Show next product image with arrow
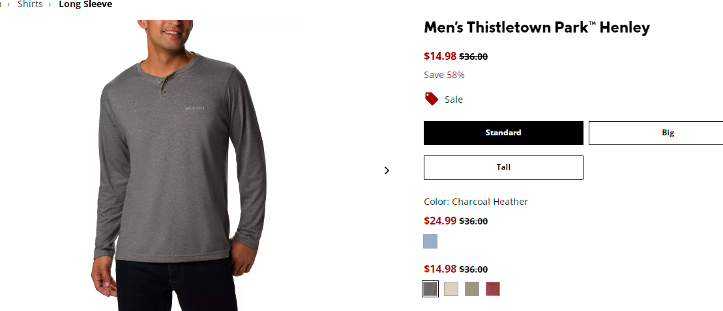 (x=387, y=170)
